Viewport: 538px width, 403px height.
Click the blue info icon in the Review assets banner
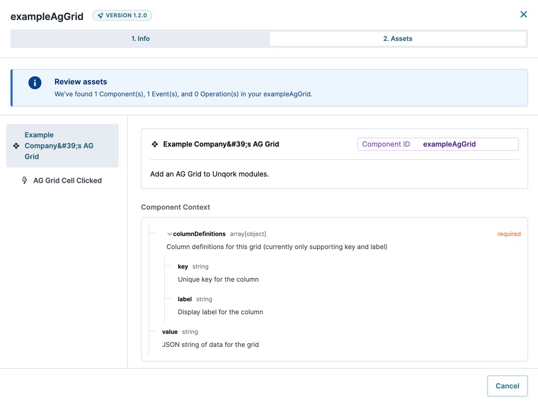[35, 83]
